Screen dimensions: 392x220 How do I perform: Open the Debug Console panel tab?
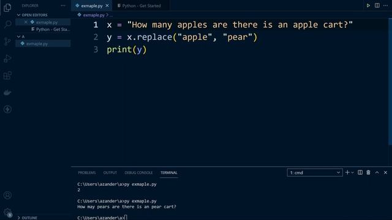point(138,172)
